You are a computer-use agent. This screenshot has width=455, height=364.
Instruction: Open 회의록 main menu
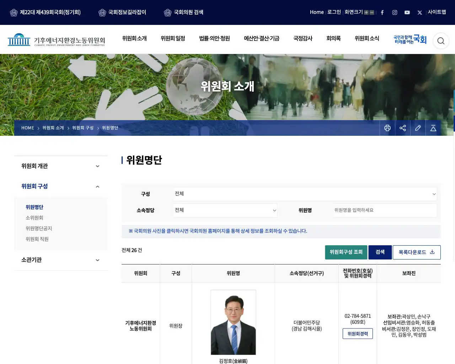[333, 38]
